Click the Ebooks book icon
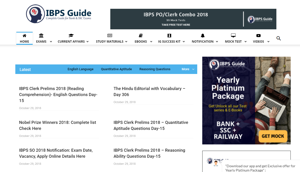 coord(141,36)
